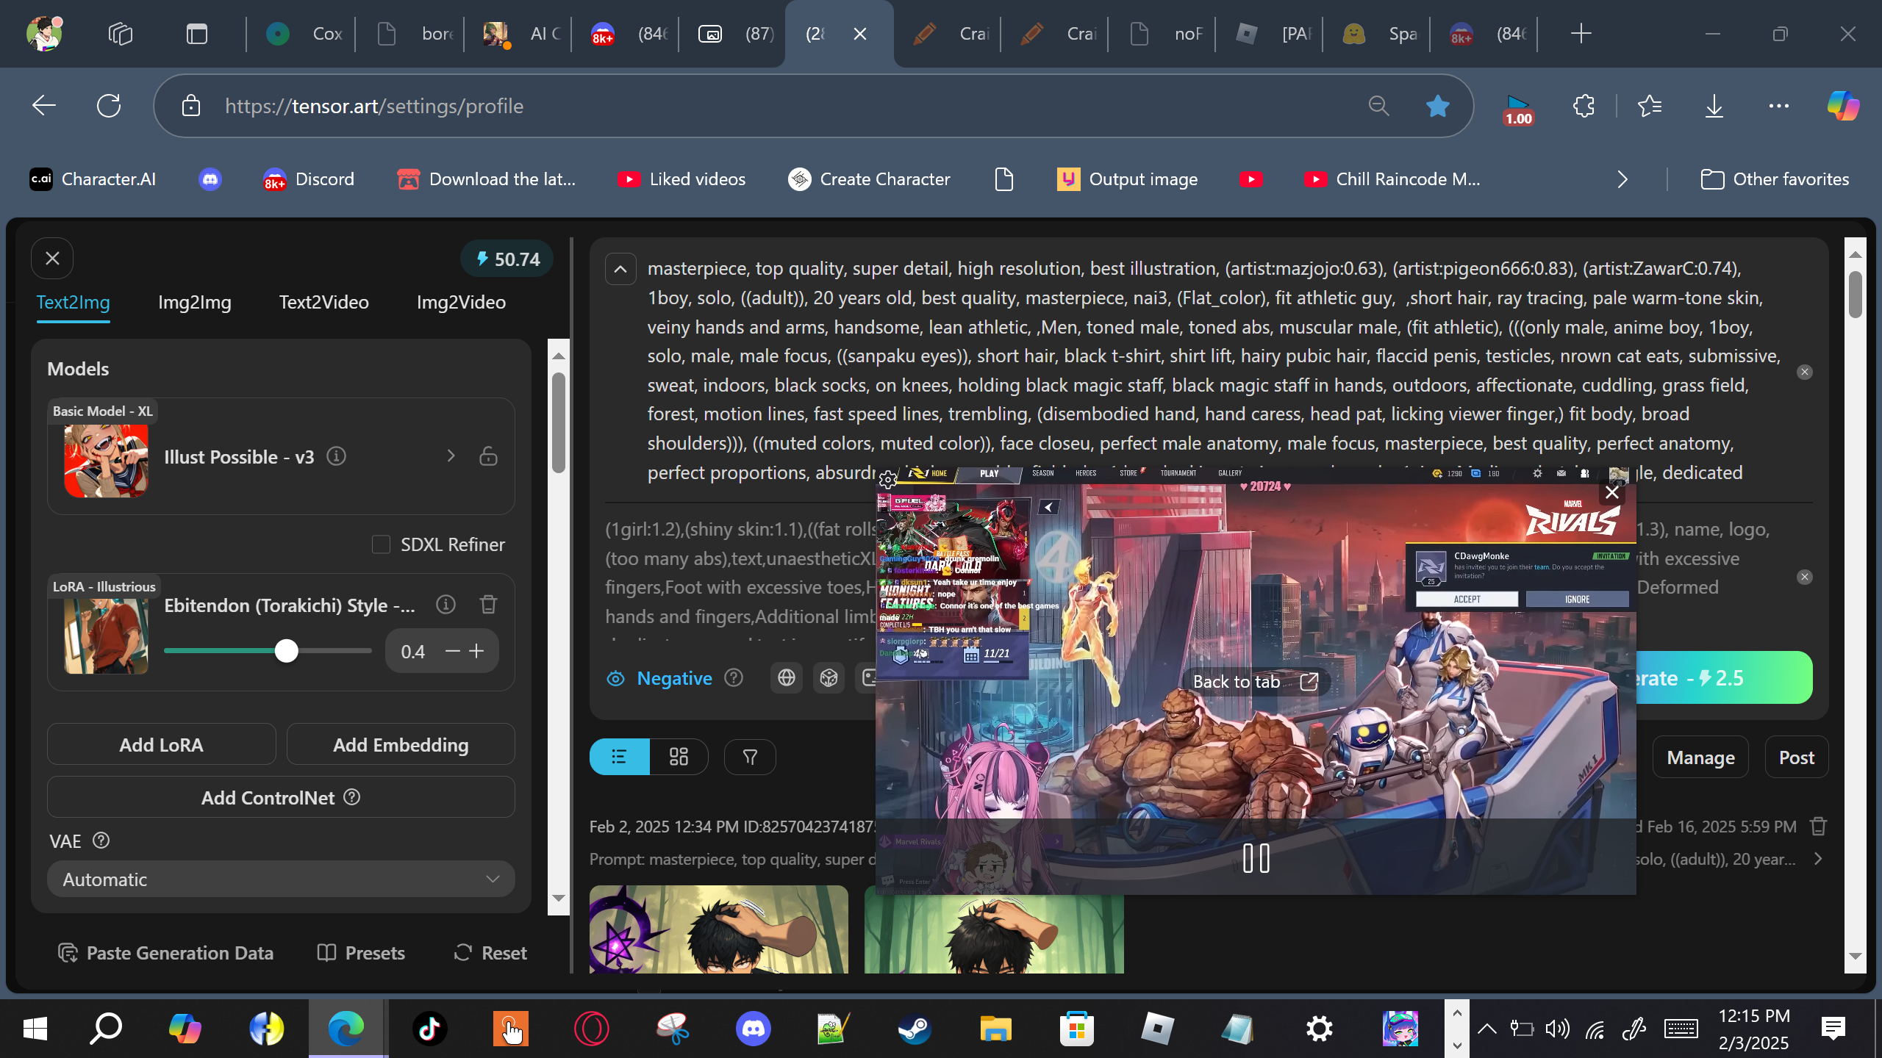The image size is (1882, 1058).
Task: Increase LoRA weight with the plus button
Action: pyautogui.click(x=476, y=651)
